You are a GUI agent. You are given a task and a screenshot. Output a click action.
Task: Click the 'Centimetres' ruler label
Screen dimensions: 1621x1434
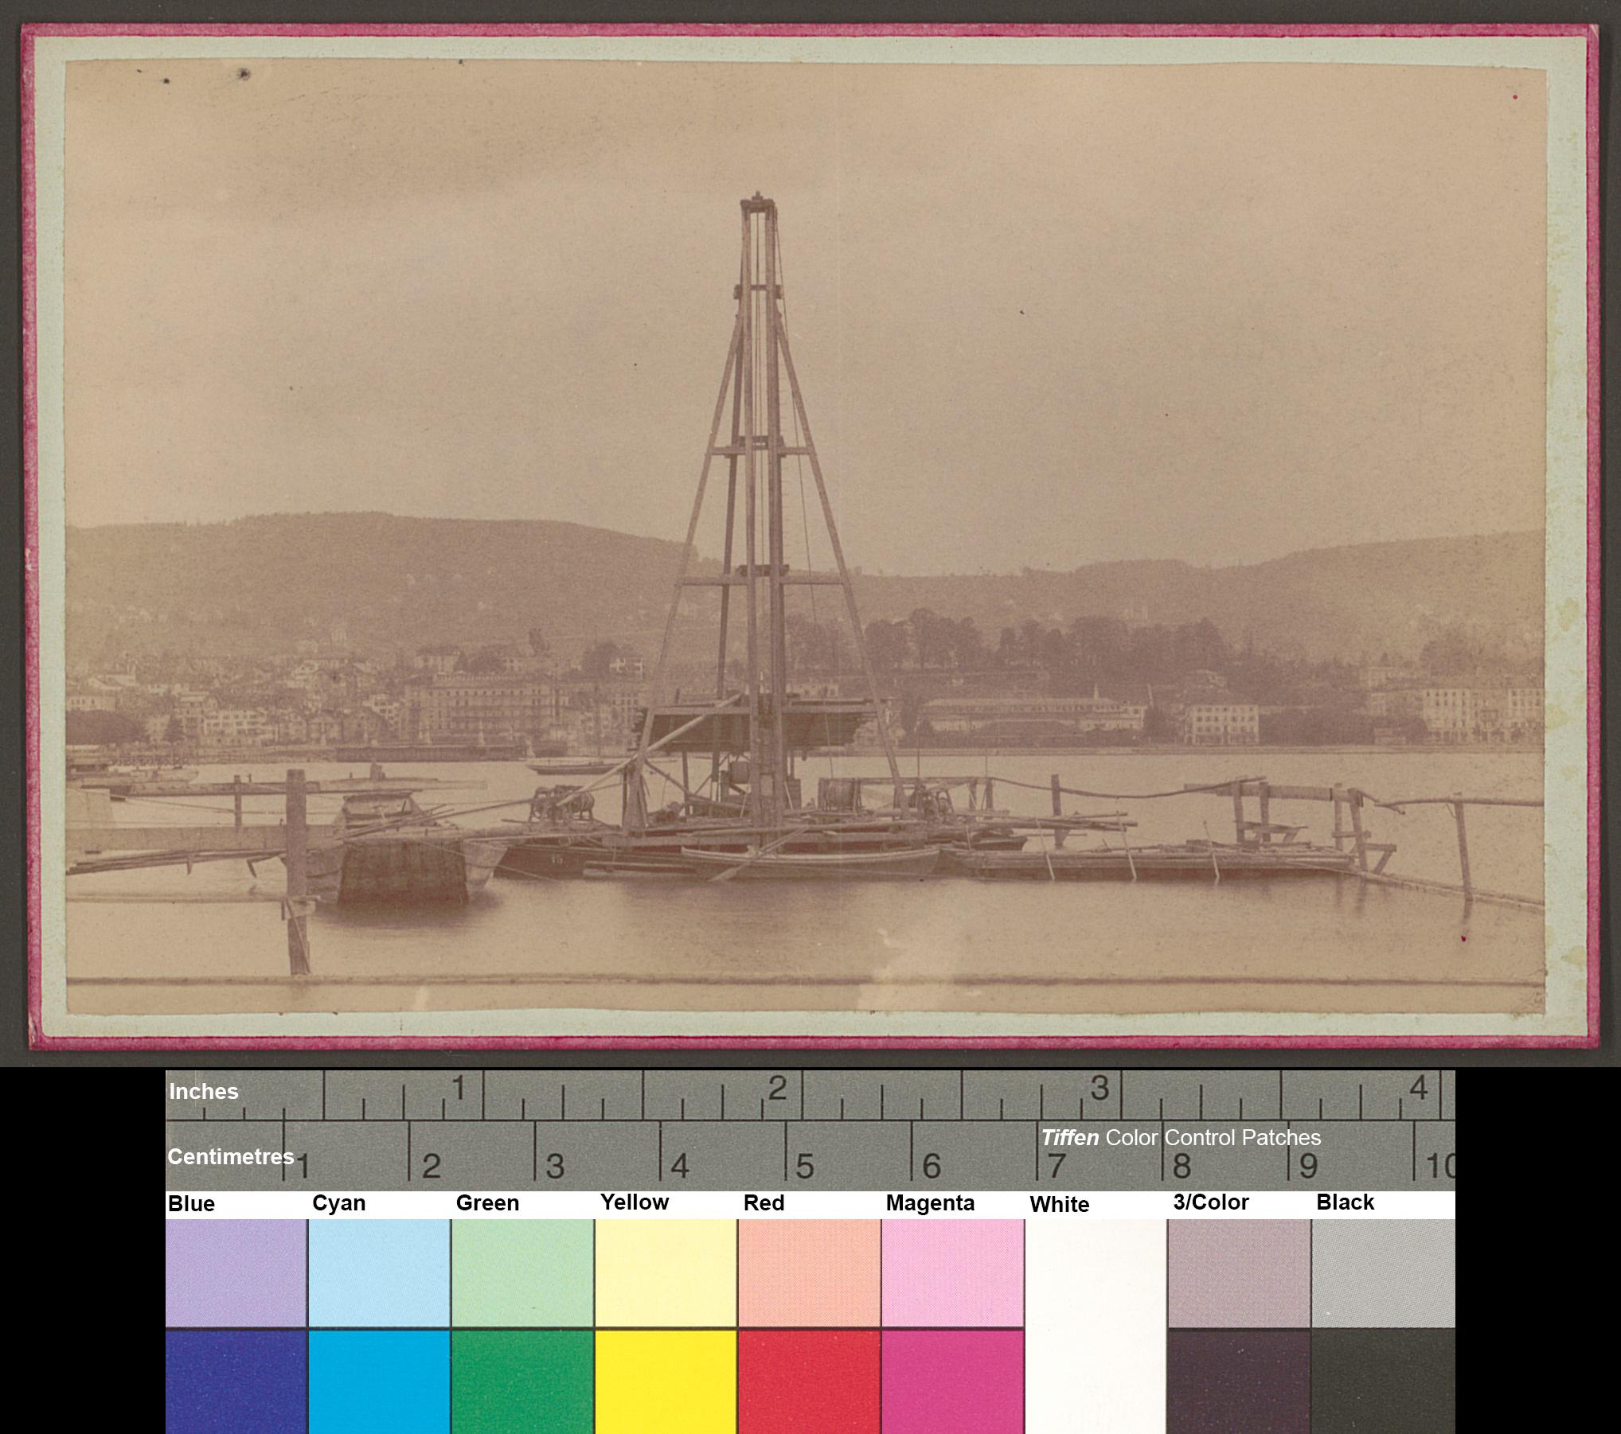pos(230,1156)
